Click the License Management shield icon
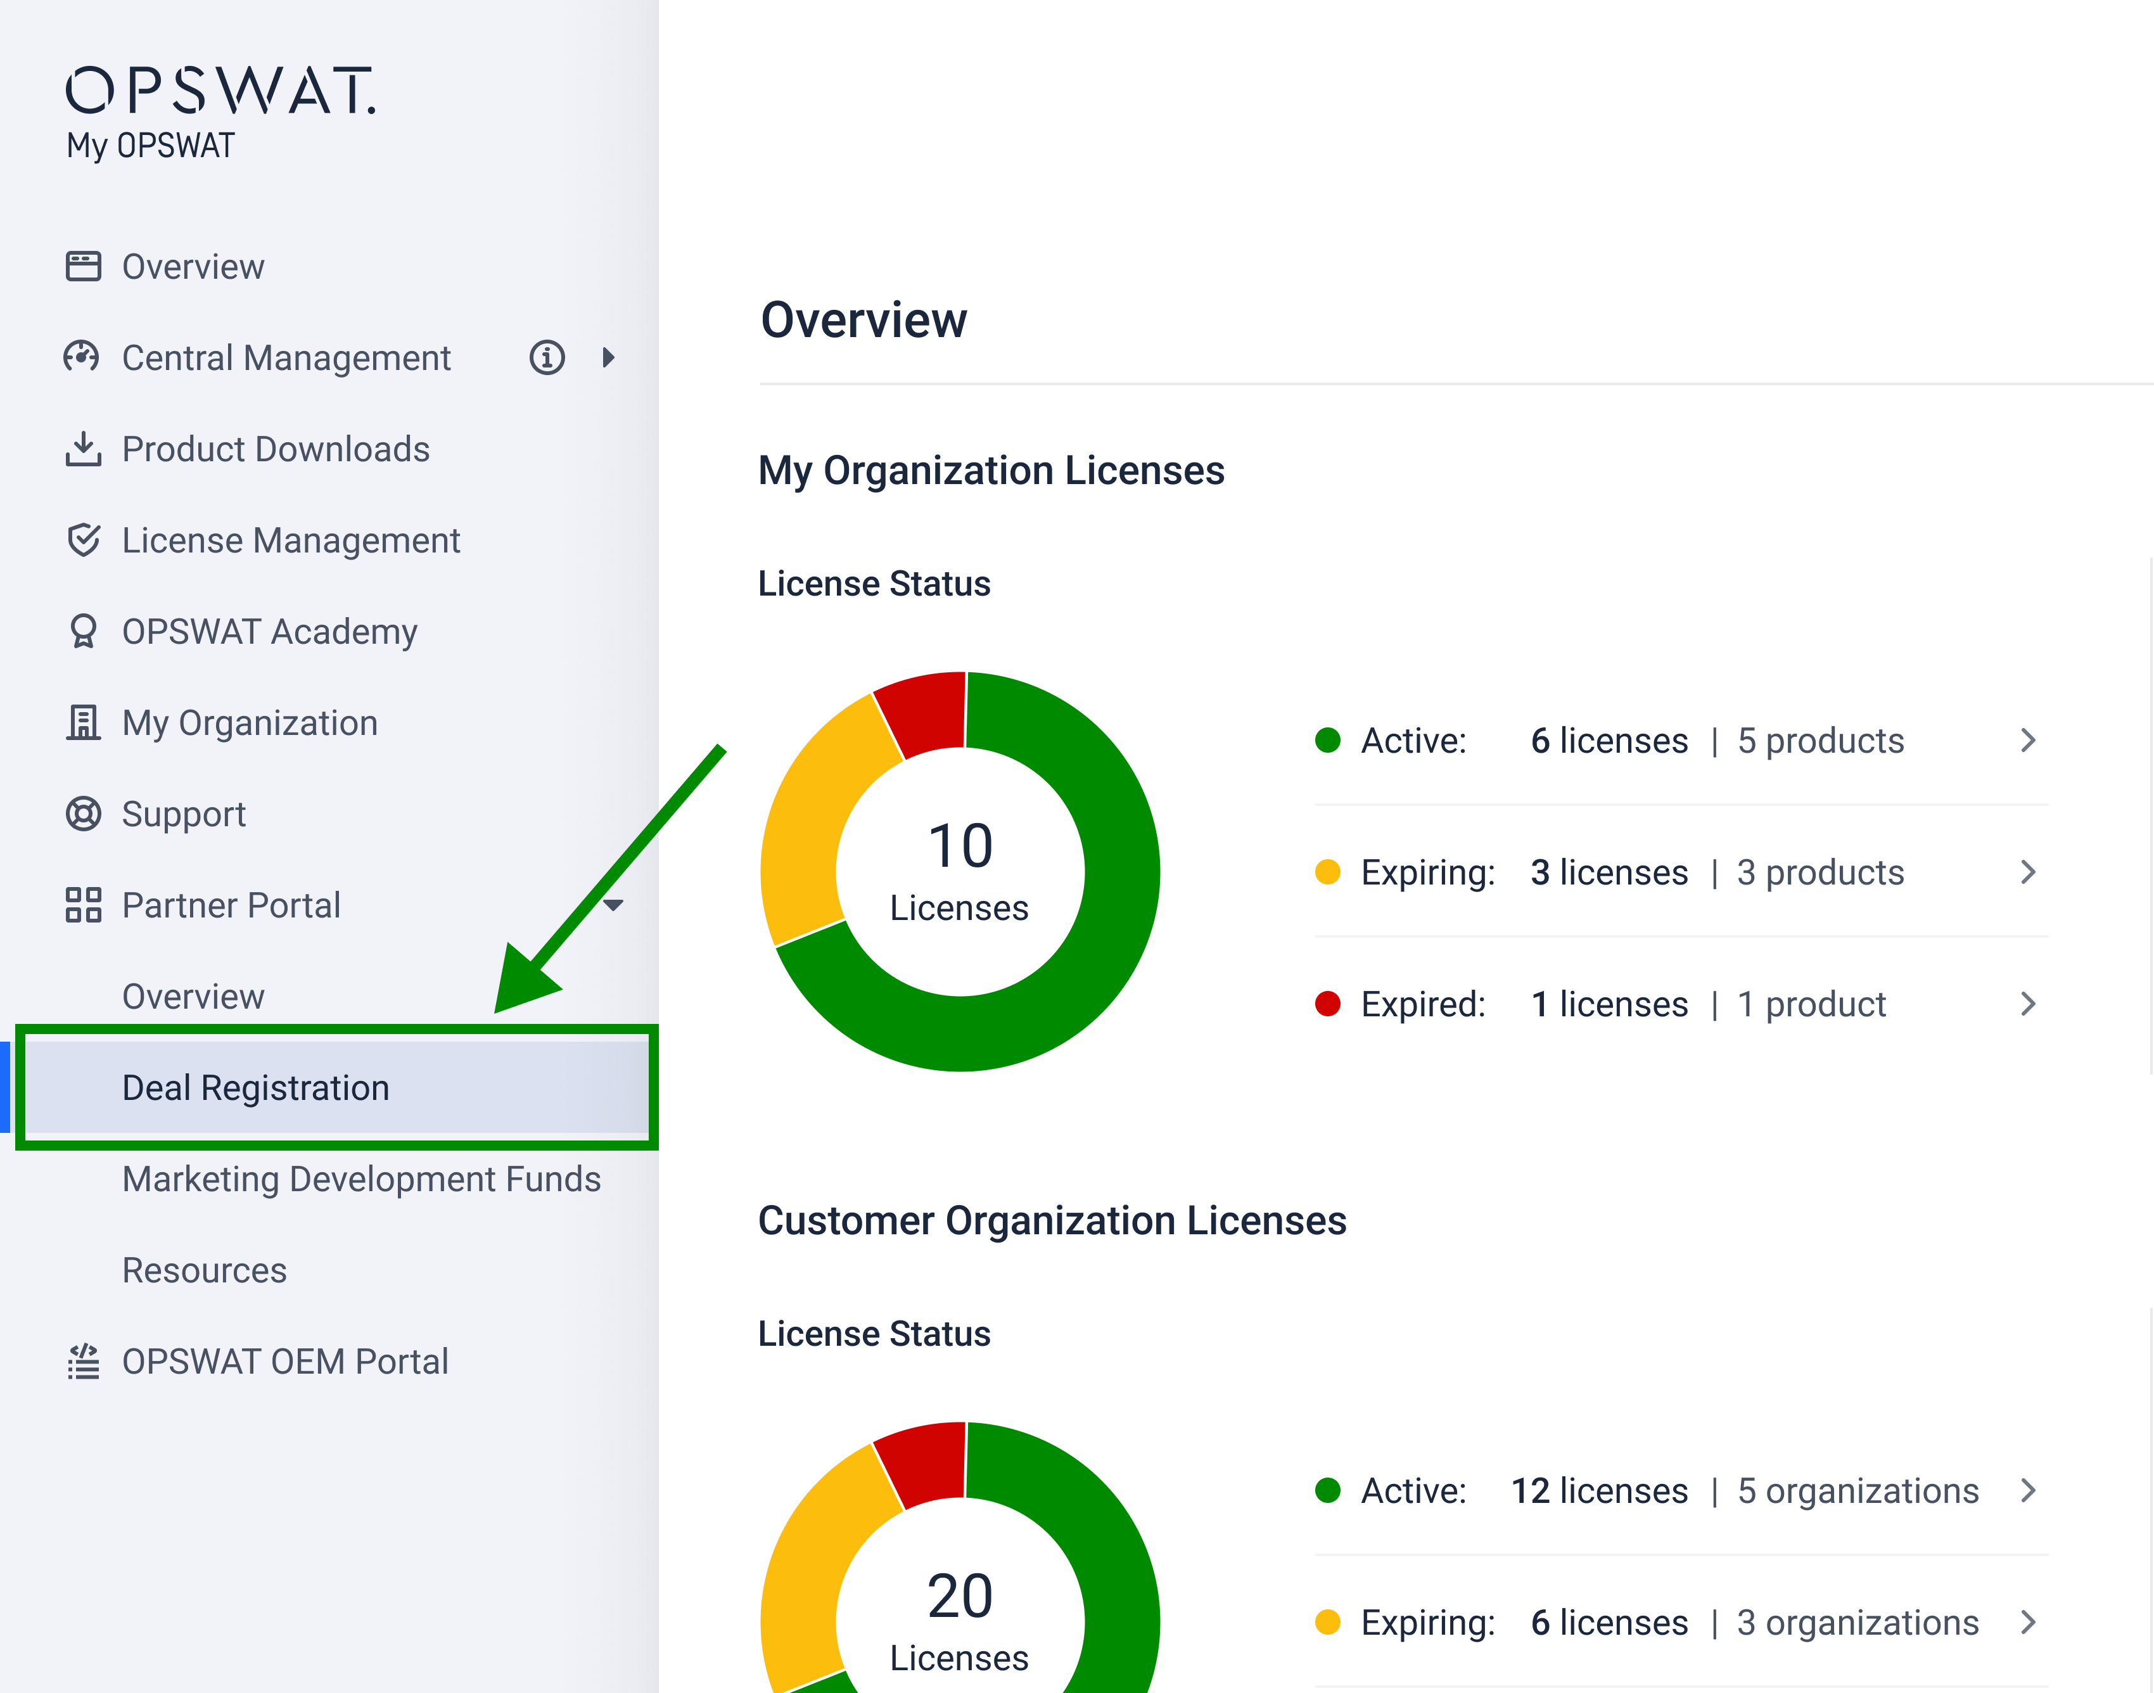The height and width of the screenshot is (1693, 2154). 83,540
